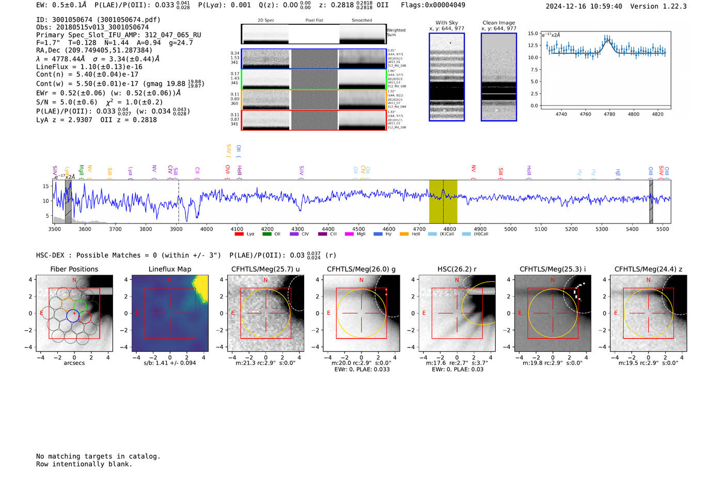Image resolution: width=723 pixels, height=492 pixels.
Task: Click the 'Row intentionally blank.' text
Action: click(x=84, y=464)
